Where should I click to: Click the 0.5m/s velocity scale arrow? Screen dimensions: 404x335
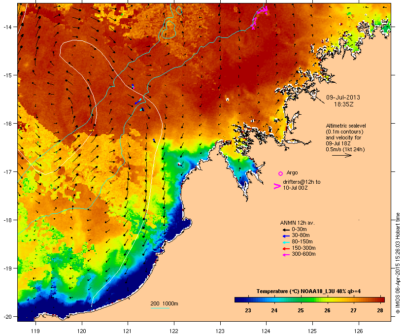[x=342, y=155]
